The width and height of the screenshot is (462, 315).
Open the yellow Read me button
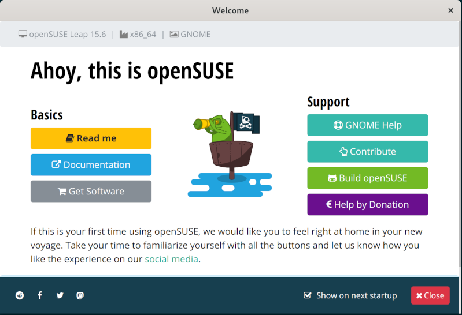[x=91, y=138]
